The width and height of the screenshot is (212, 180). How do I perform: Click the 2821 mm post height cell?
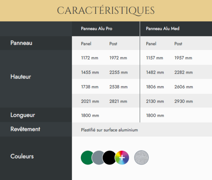(x=118, y=101)
